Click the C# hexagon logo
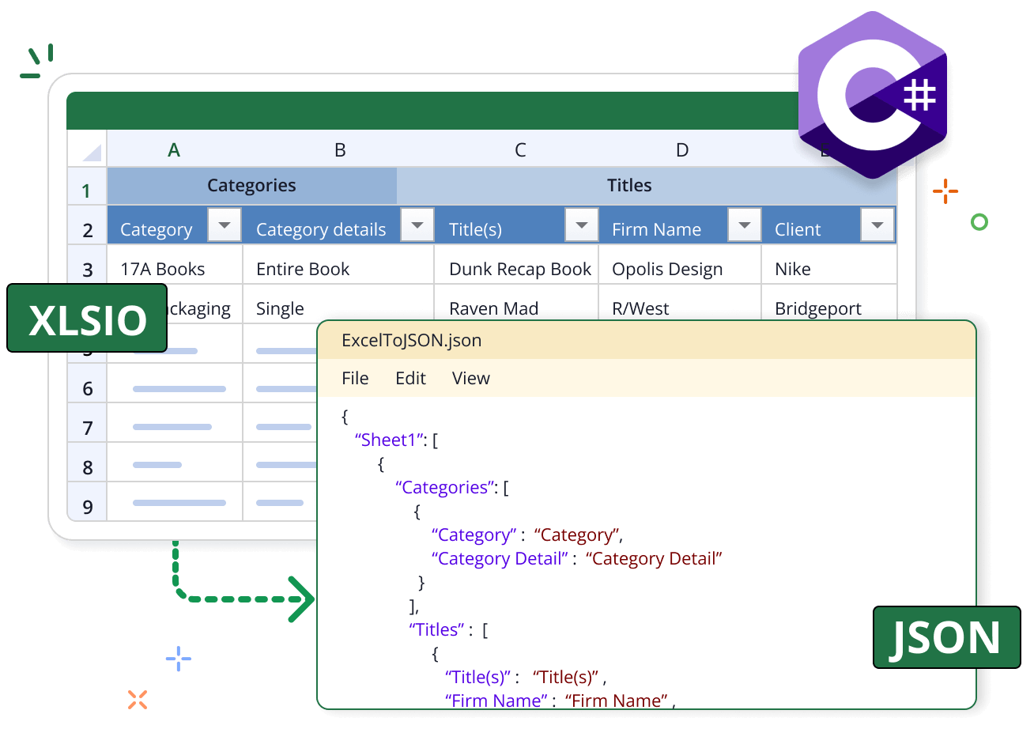The image size is (1034, 729). coord(872,95)
